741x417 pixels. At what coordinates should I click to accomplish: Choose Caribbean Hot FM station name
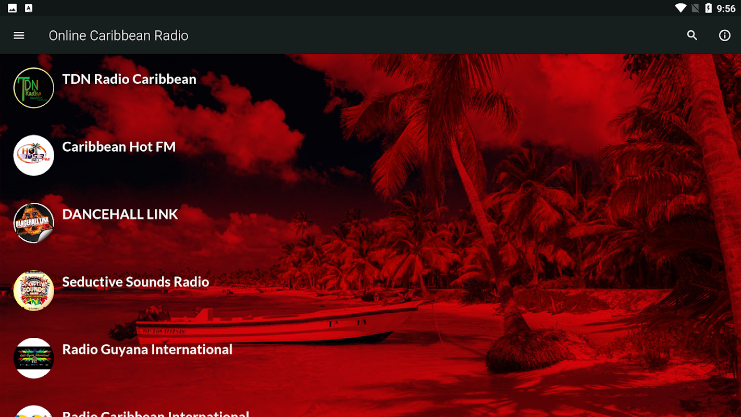click(119, 146)
